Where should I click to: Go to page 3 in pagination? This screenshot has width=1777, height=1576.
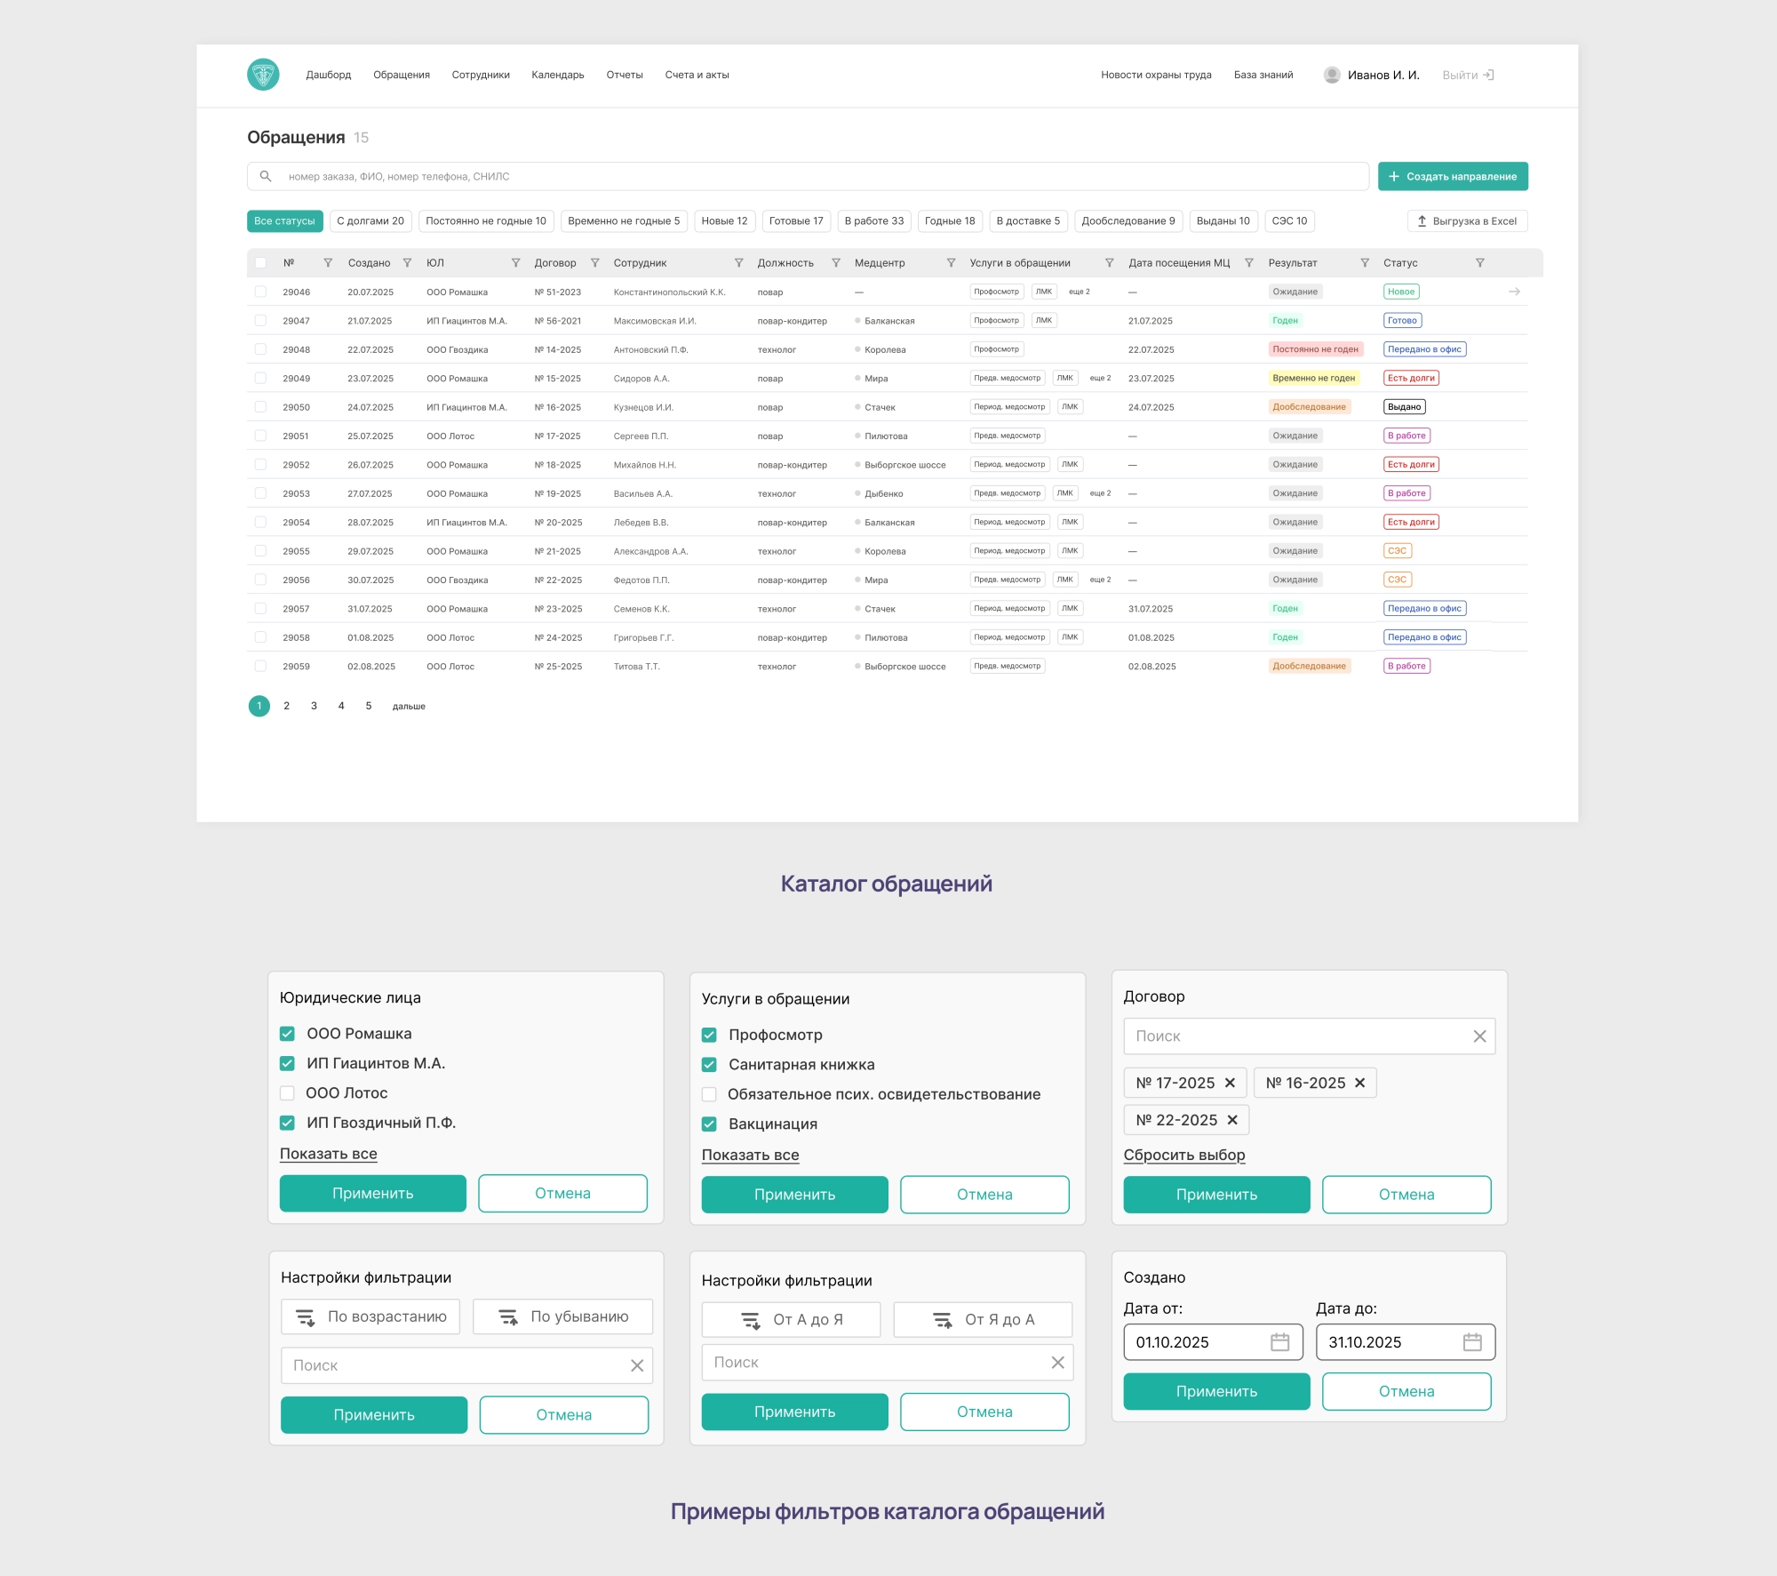click(314, 706)
